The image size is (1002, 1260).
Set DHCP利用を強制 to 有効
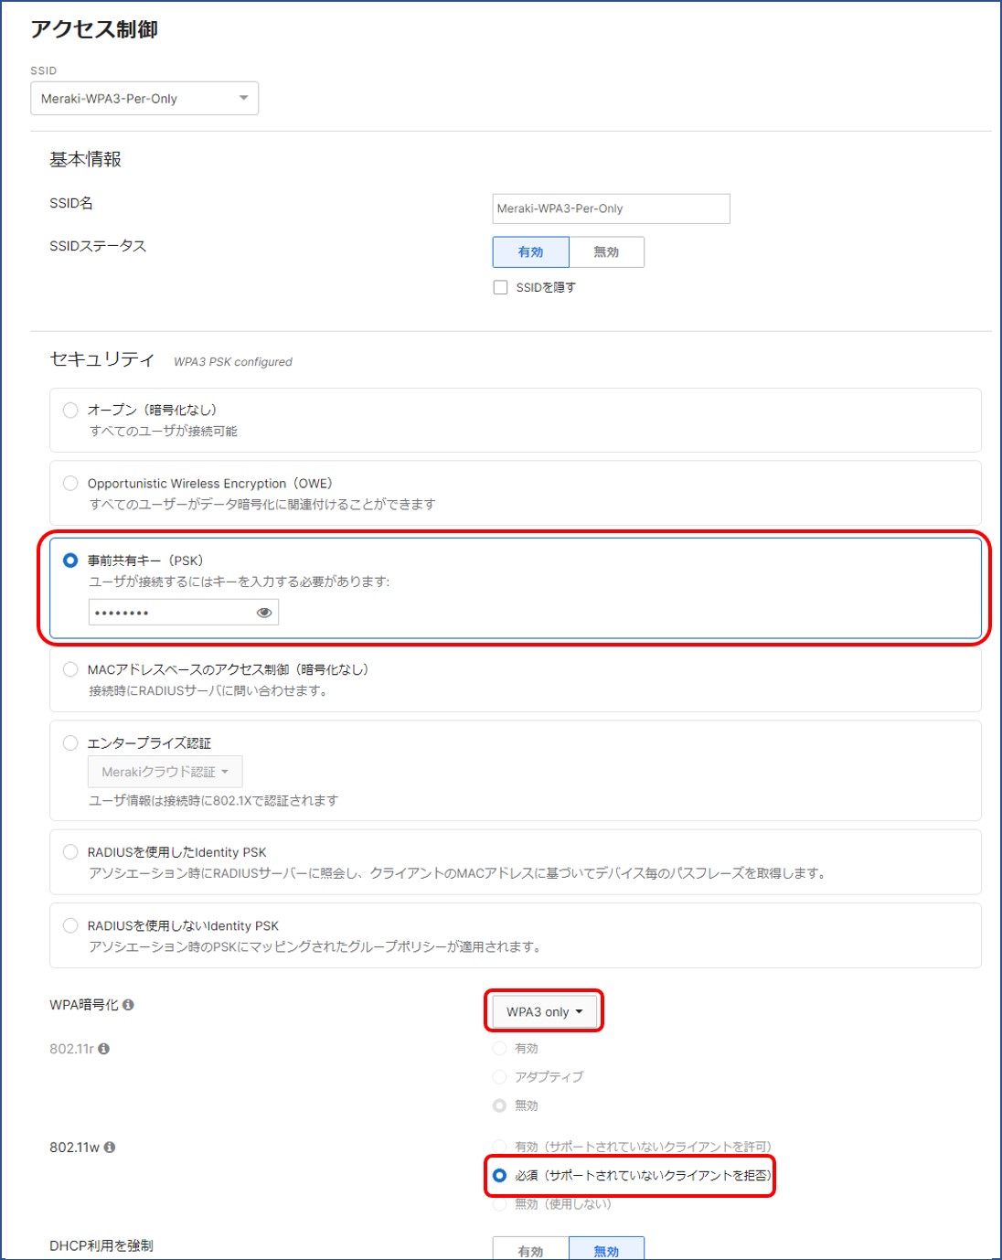(530, 1249)
